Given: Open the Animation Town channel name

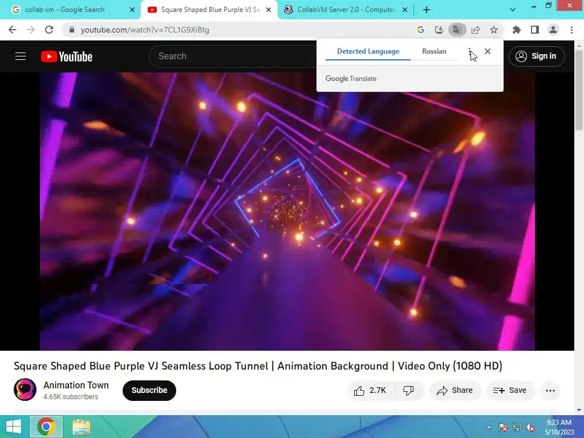Looking at the screenshot, I should tap(76, 385).
